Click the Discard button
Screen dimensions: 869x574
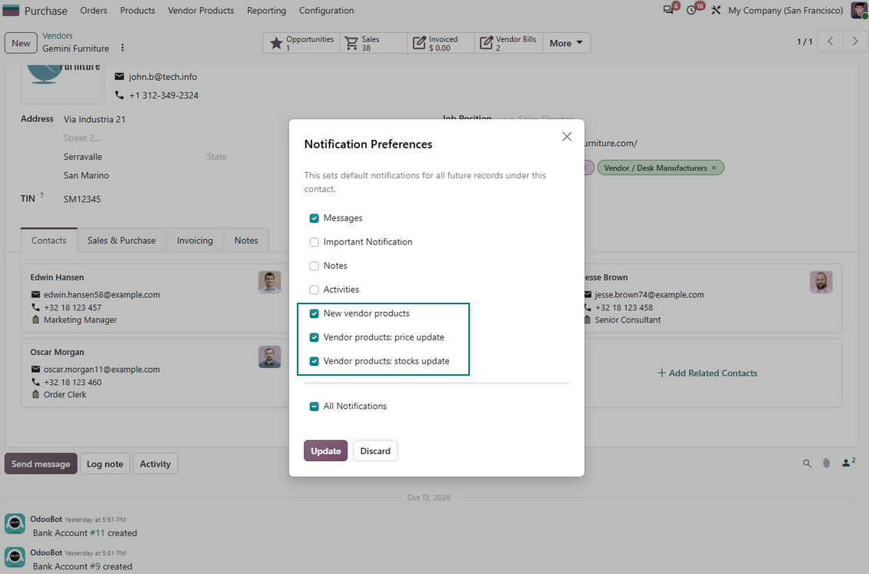(x=375, y=450)
